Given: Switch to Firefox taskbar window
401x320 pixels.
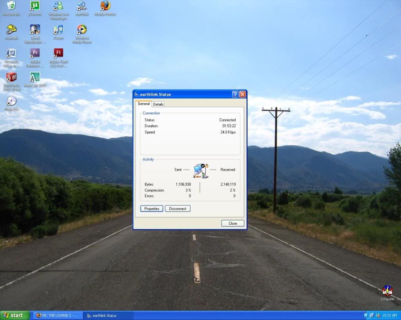Looking at the screenshot, I should point(58,315).
